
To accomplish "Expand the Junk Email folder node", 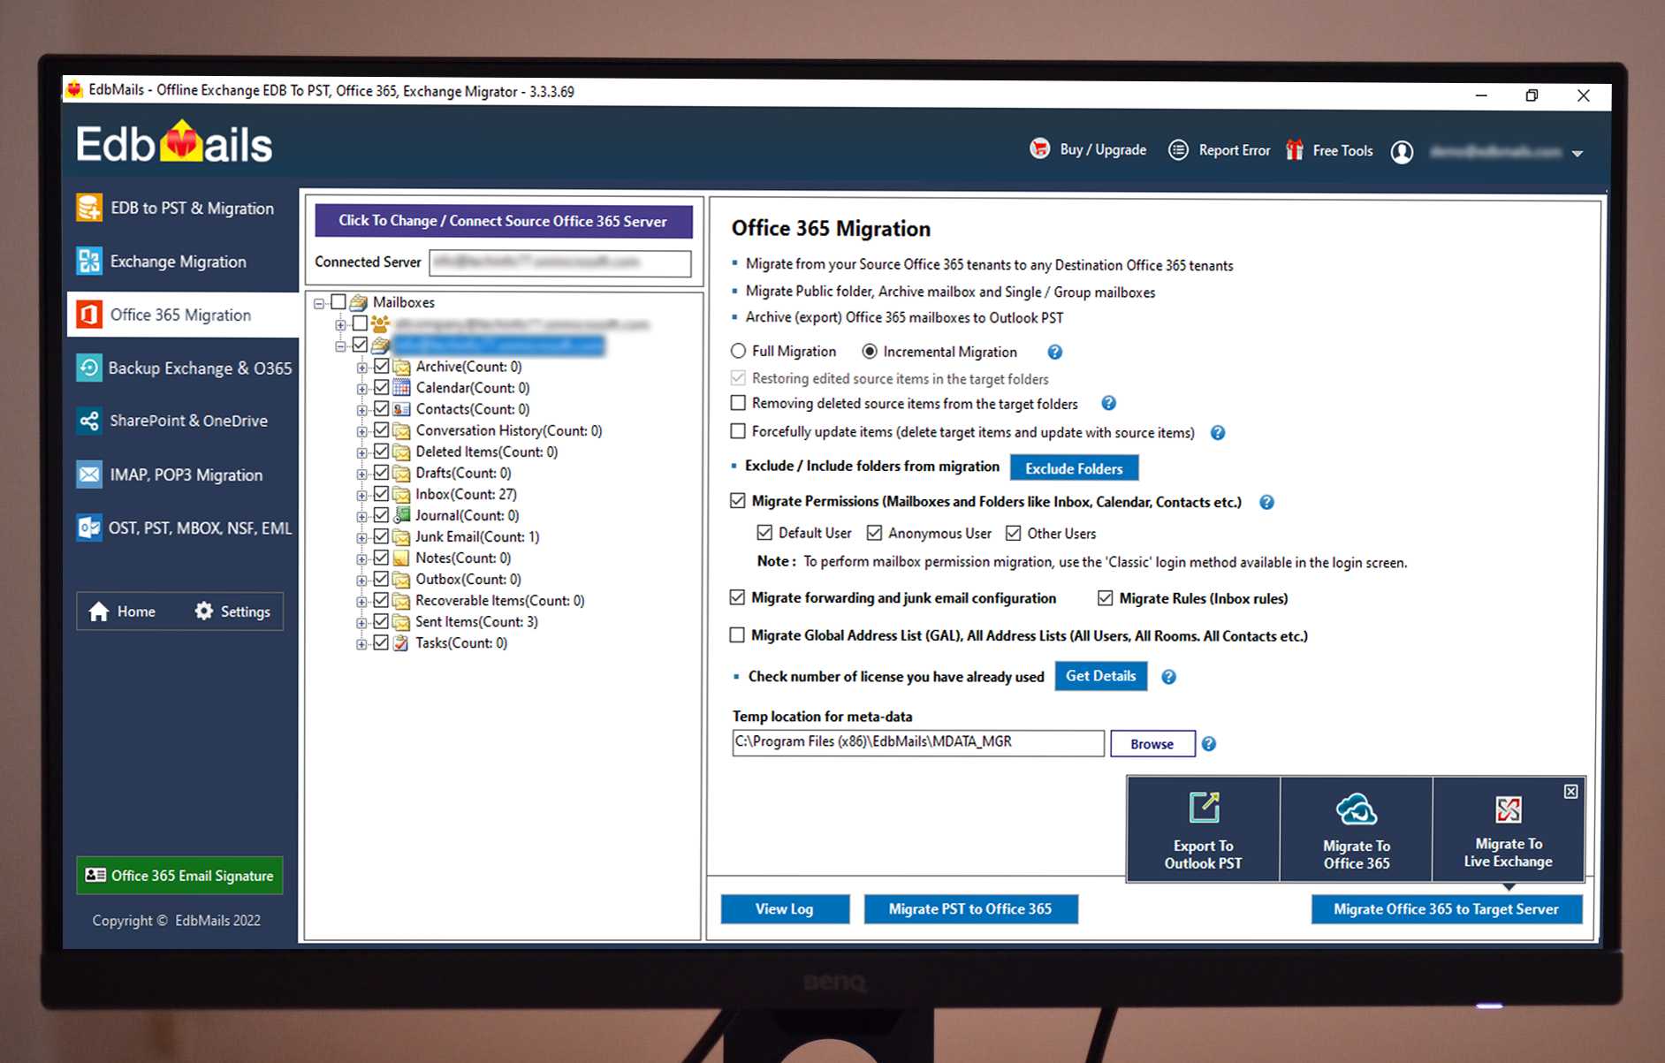I will pyautogui.click(x=361, y=537).
